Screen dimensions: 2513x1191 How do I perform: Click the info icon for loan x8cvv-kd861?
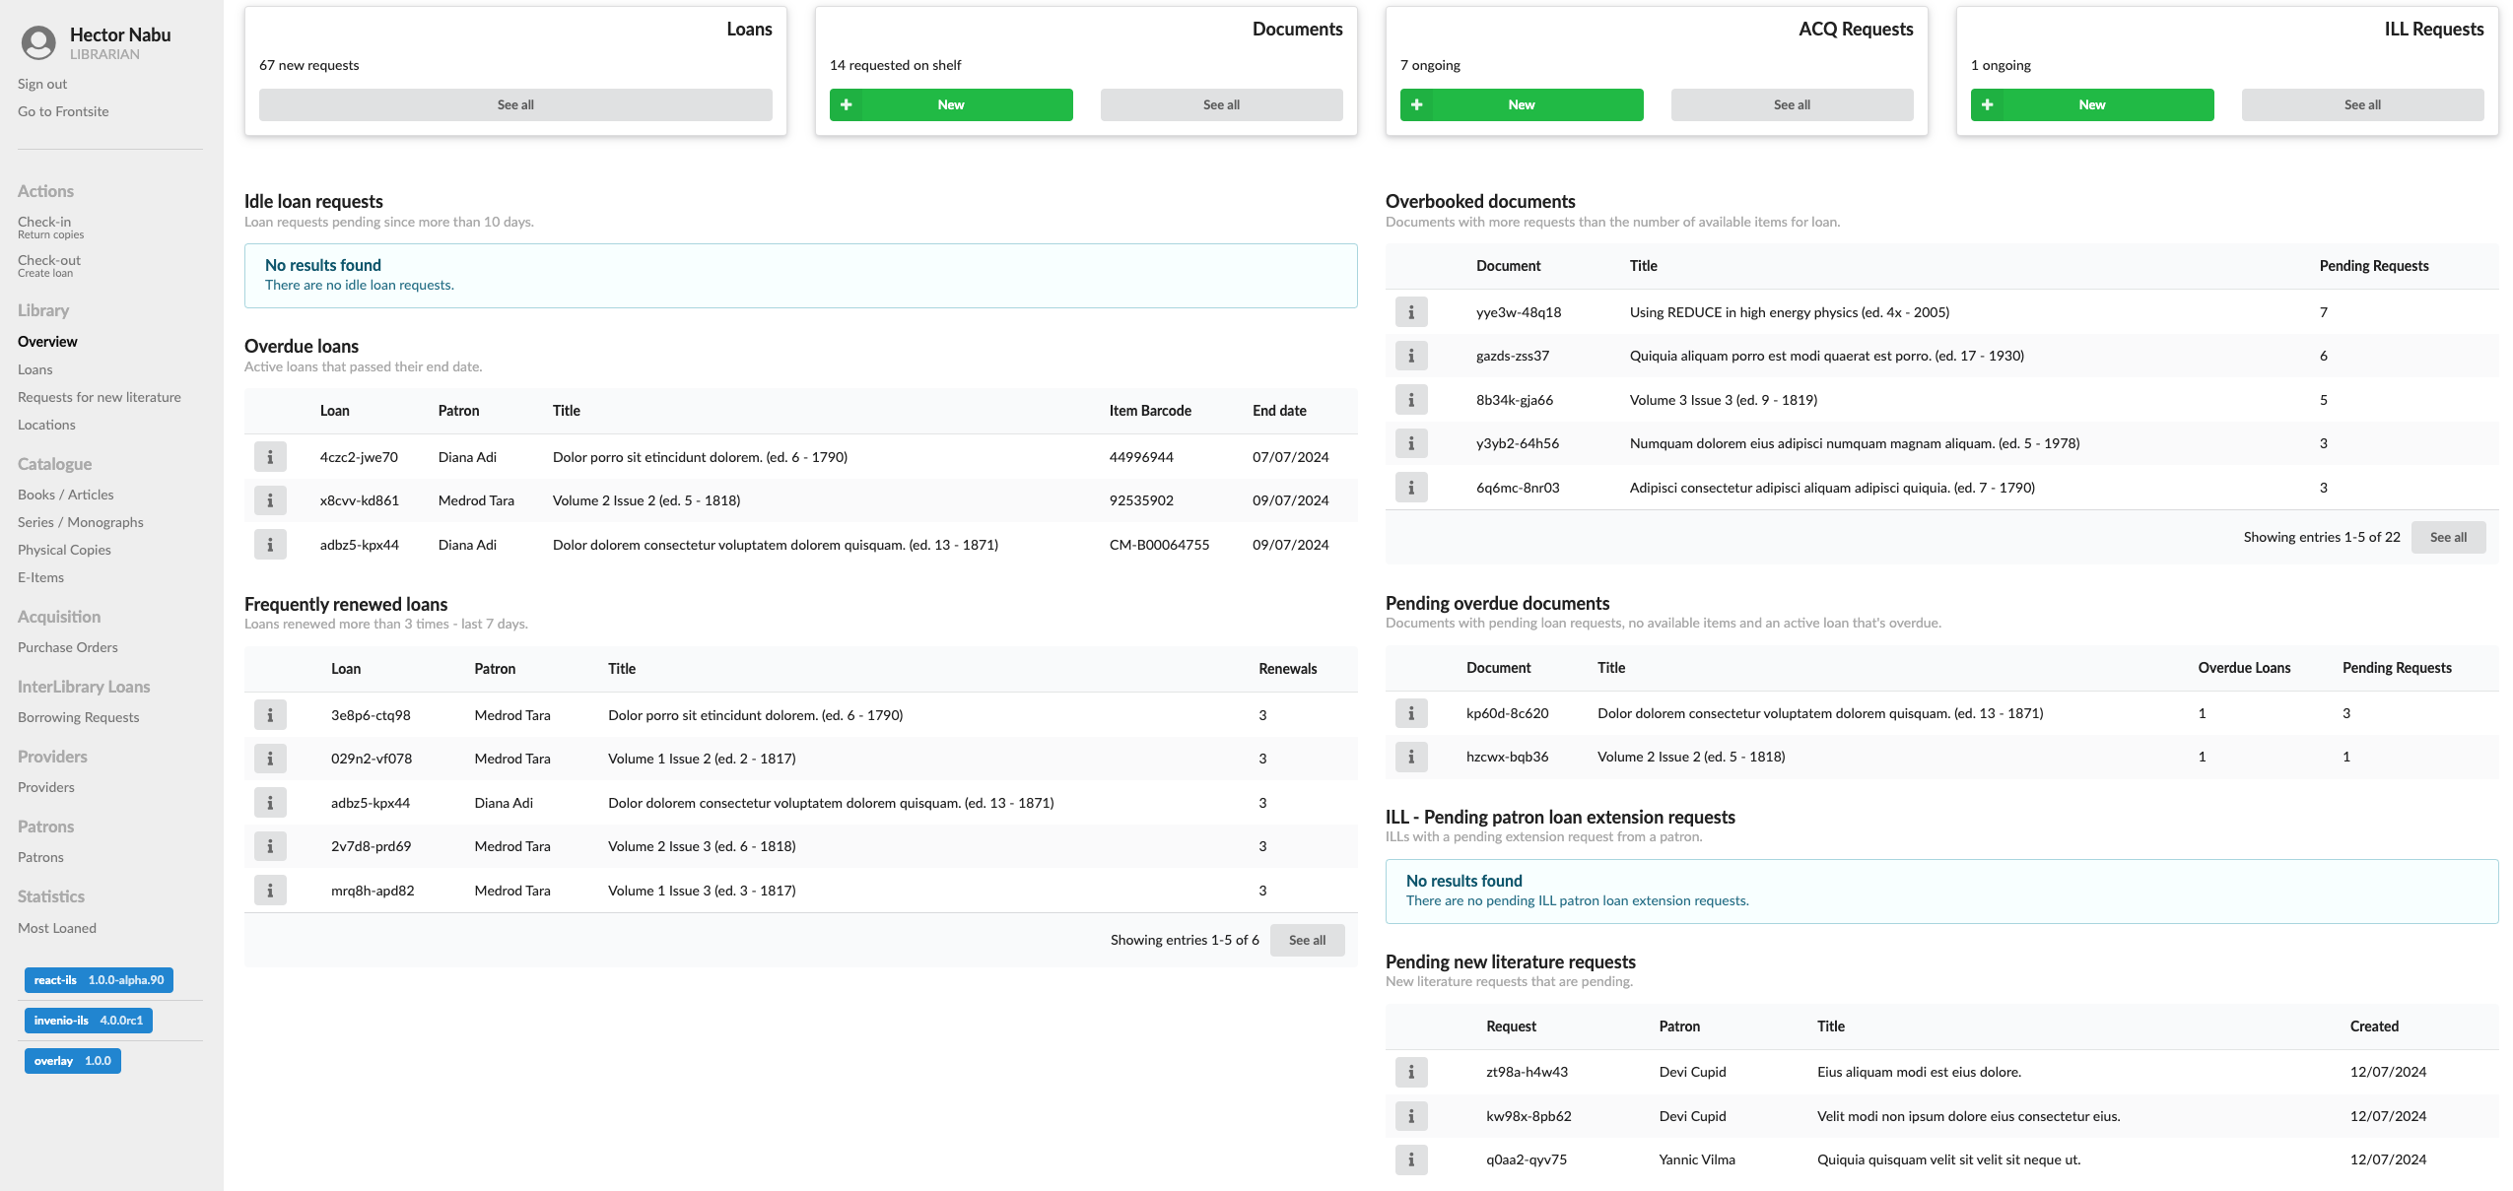point(271,500)
